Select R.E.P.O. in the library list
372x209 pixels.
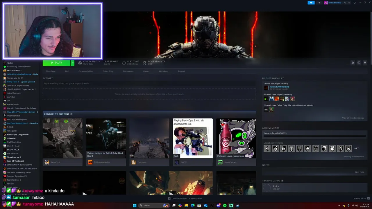coord(10,127)
